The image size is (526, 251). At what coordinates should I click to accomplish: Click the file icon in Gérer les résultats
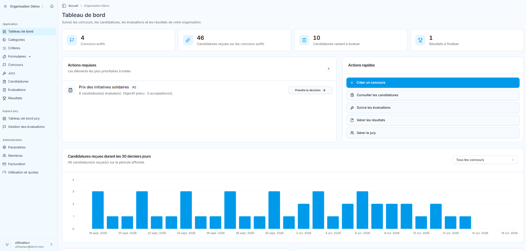pos(352,120)
